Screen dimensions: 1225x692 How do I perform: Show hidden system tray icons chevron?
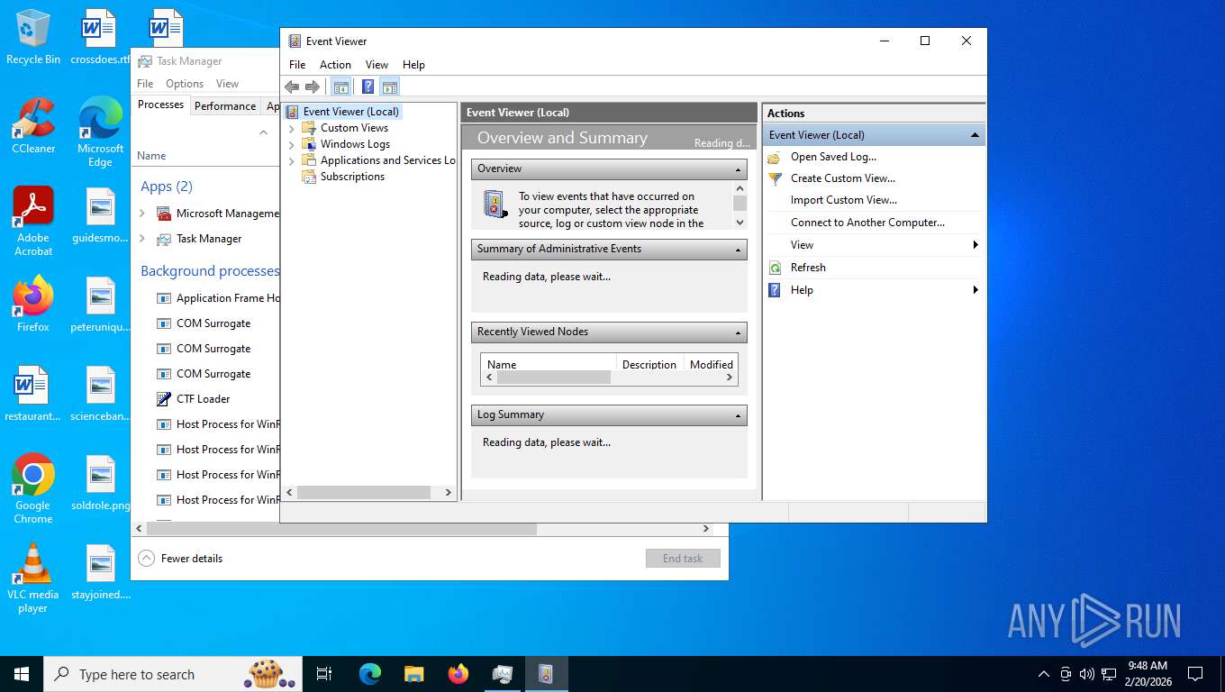1044,674
